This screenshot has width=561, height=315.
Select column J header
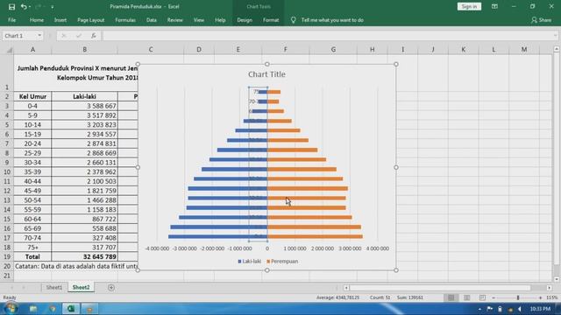[x=433, y=49]
